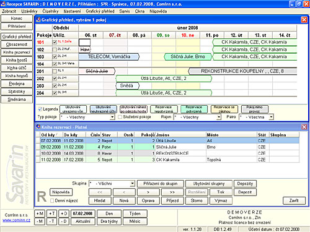Toggle cleaning checkbox for room 201
310x232 pixels.
[55, 71]
